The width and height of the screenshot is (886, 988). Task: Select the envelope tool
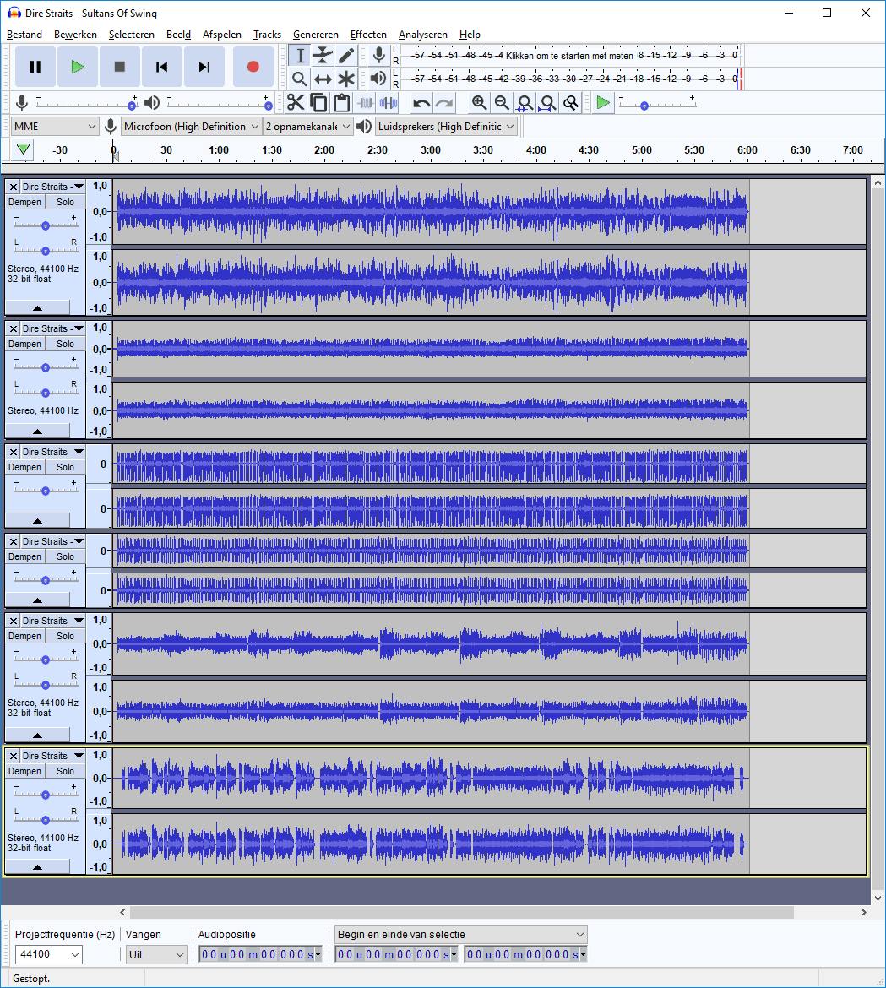coord(323,55)
